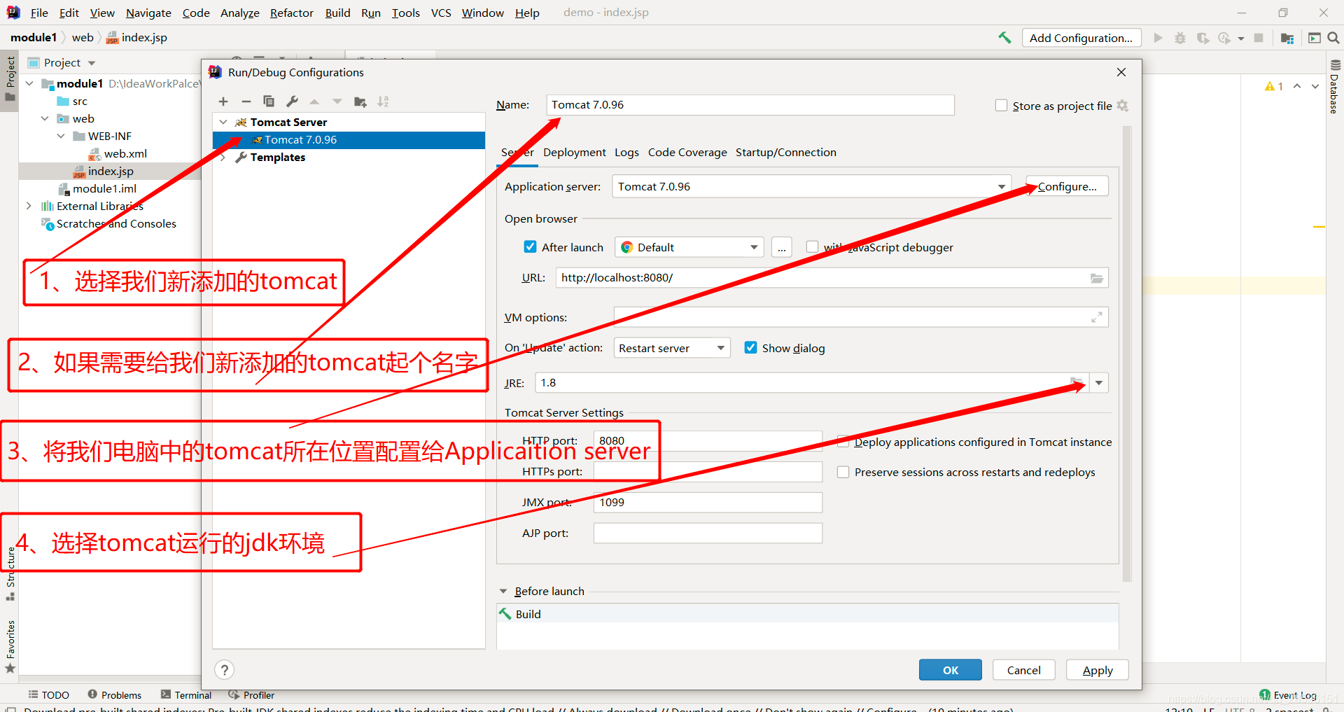This screenshot has width=1344, height=712.
Task: Open Application server Tomcat 7.0.96 dropdown
Action: (x=811, y=186)
